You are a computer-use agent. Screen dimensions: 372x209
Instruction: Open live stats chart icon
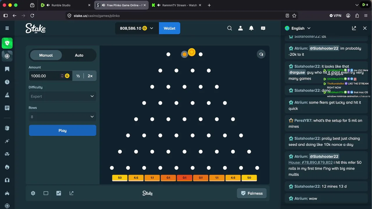click(x=59, y=193)
